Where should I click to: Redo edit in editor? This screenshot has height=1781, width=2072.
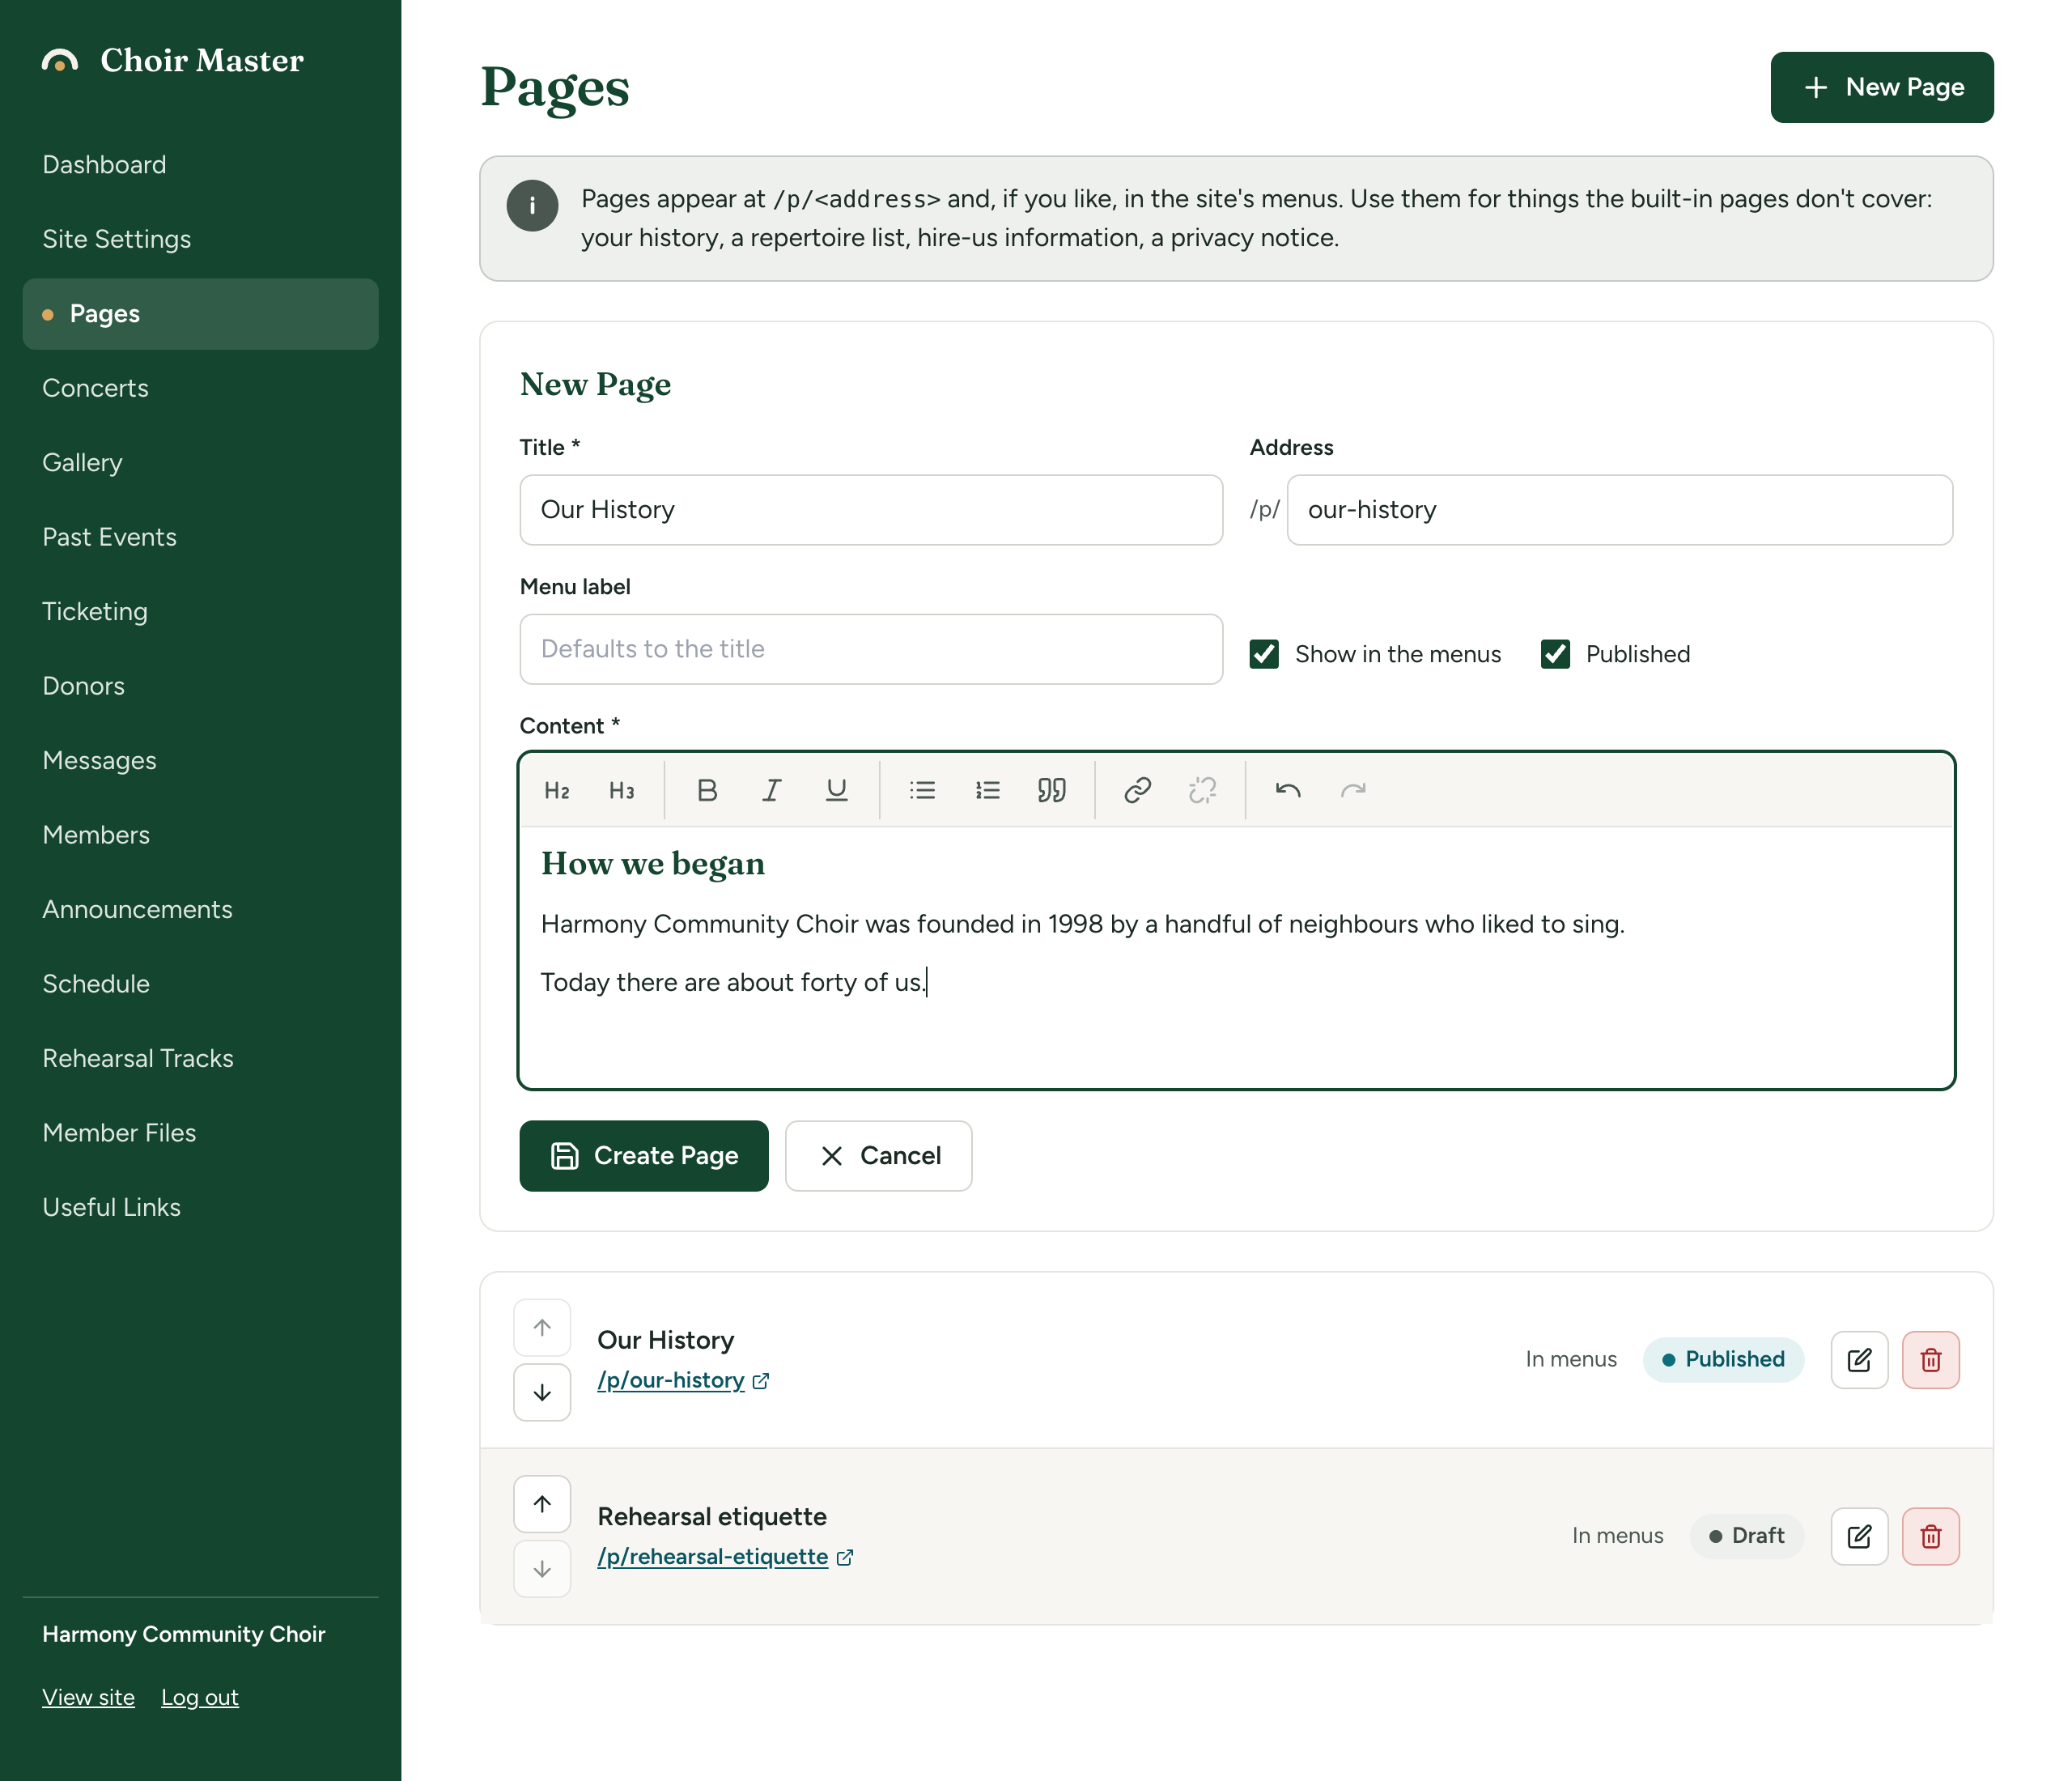[1353, 790]
